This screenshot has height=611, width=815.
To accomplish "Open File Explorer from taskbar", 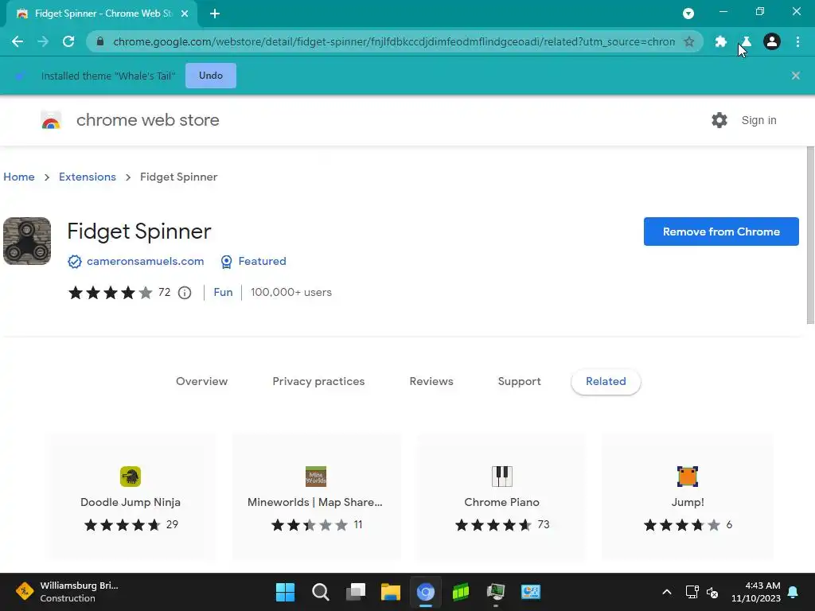I will 390,592.
